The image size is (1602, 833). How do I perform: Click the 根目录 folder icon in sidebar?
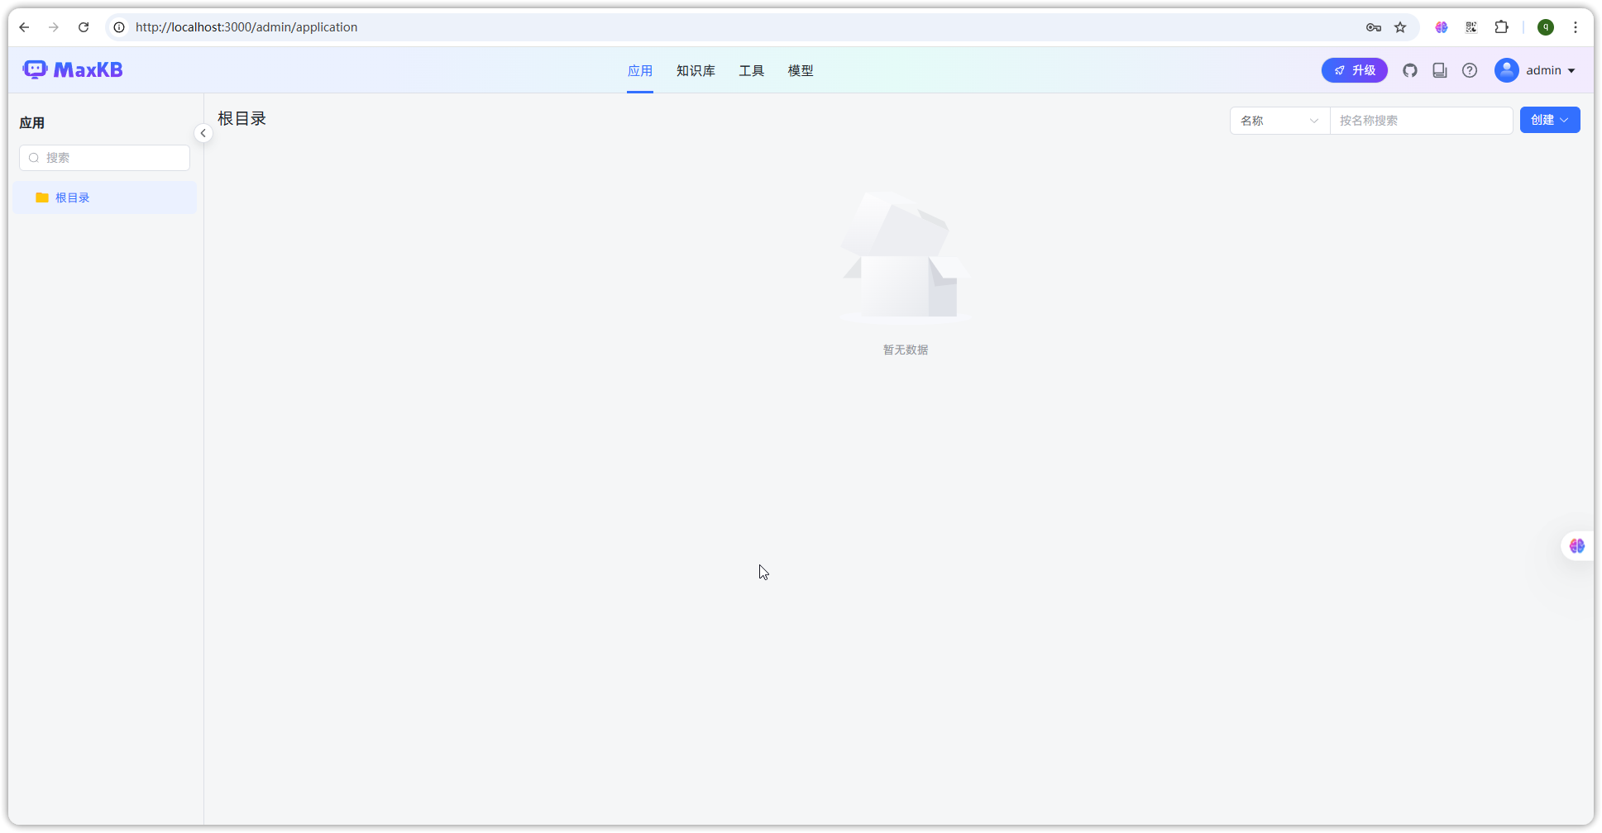pos(42,198)
